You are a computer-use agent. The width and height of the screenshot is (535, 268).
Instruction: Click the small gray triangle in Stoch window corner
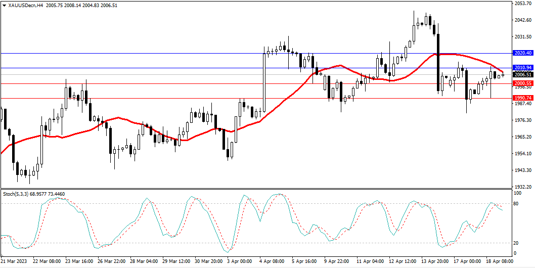[x=2, y=255]
